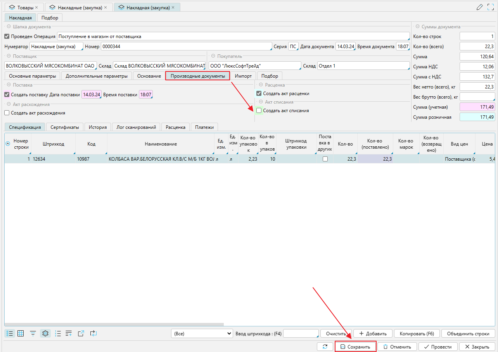Enable the Создать акт списания checkbox
The width and height of the screenshot is (498, 352).
259,111
